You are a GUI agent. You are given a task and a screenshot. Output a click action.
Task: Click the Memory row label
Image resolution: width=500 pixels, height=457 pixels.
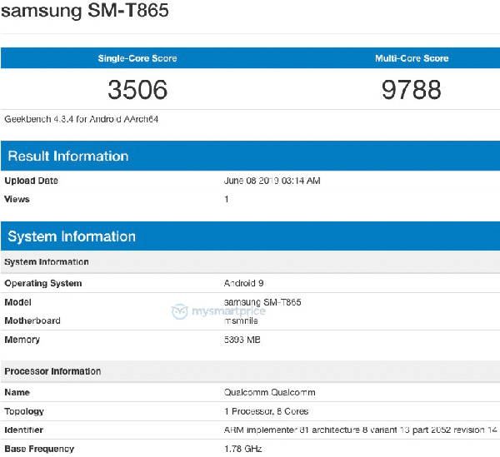point(22,340)
